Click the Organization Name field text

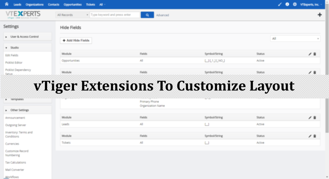[152, 106]
